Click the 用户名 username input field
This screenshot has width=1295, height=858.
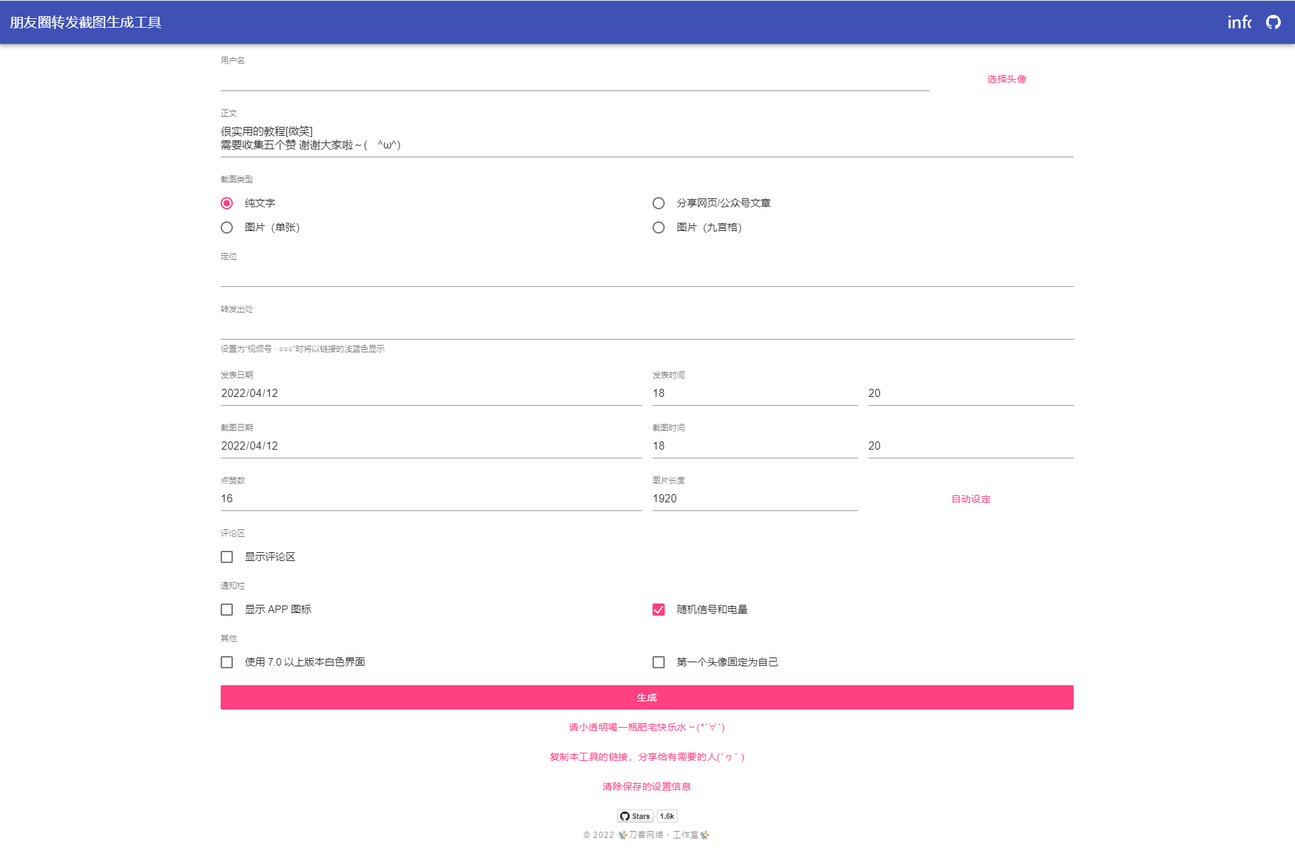(574, 81)
